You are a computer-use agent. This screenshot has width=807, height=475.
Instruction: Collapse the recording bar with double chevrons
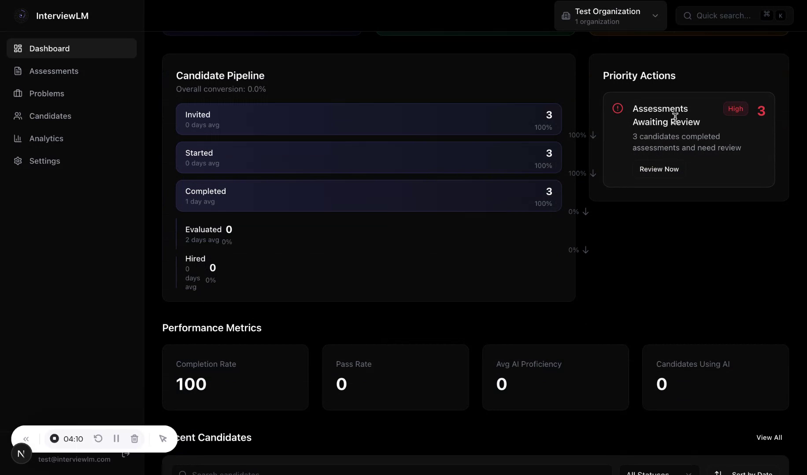[26, 438]
